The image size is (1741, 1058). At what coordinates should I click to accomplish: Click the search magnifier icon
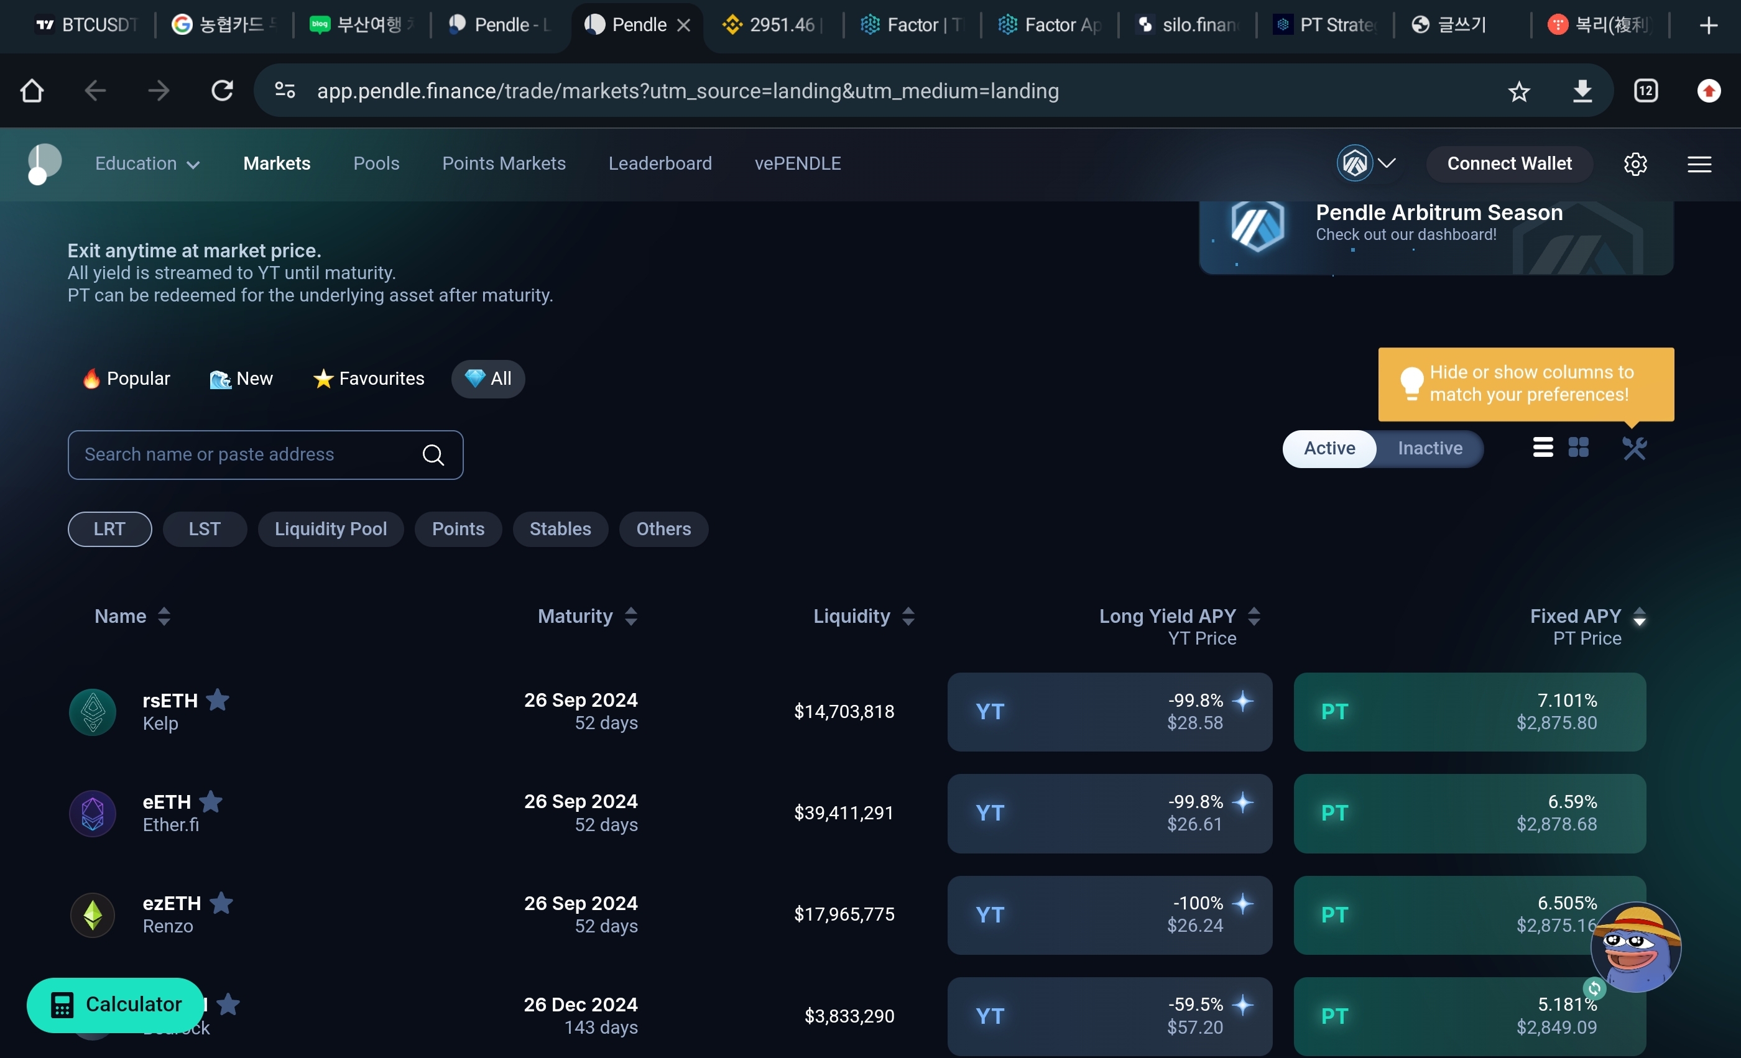tap(433, 455)
